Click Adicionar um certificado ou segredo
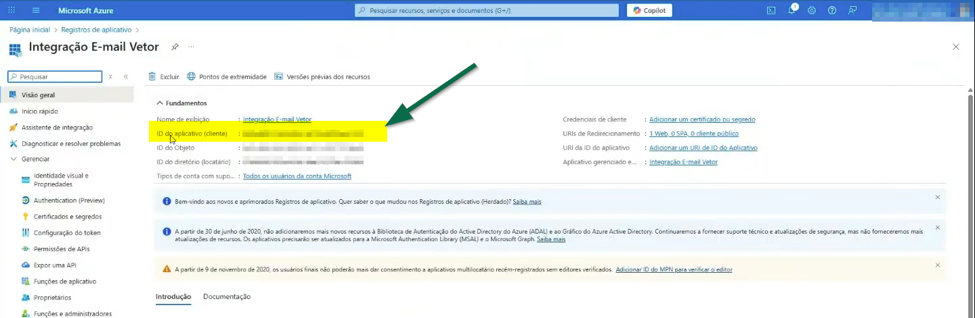This screenshot has width=975, height=318. [x=702, y=120]
